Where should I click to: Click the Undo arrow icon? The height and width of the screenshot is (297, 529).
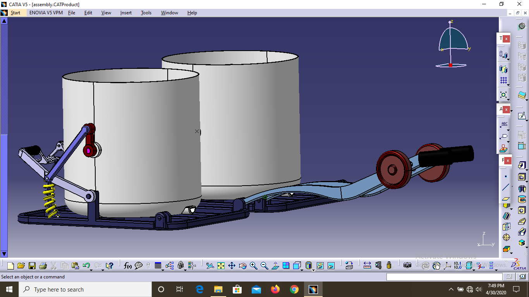86,266
